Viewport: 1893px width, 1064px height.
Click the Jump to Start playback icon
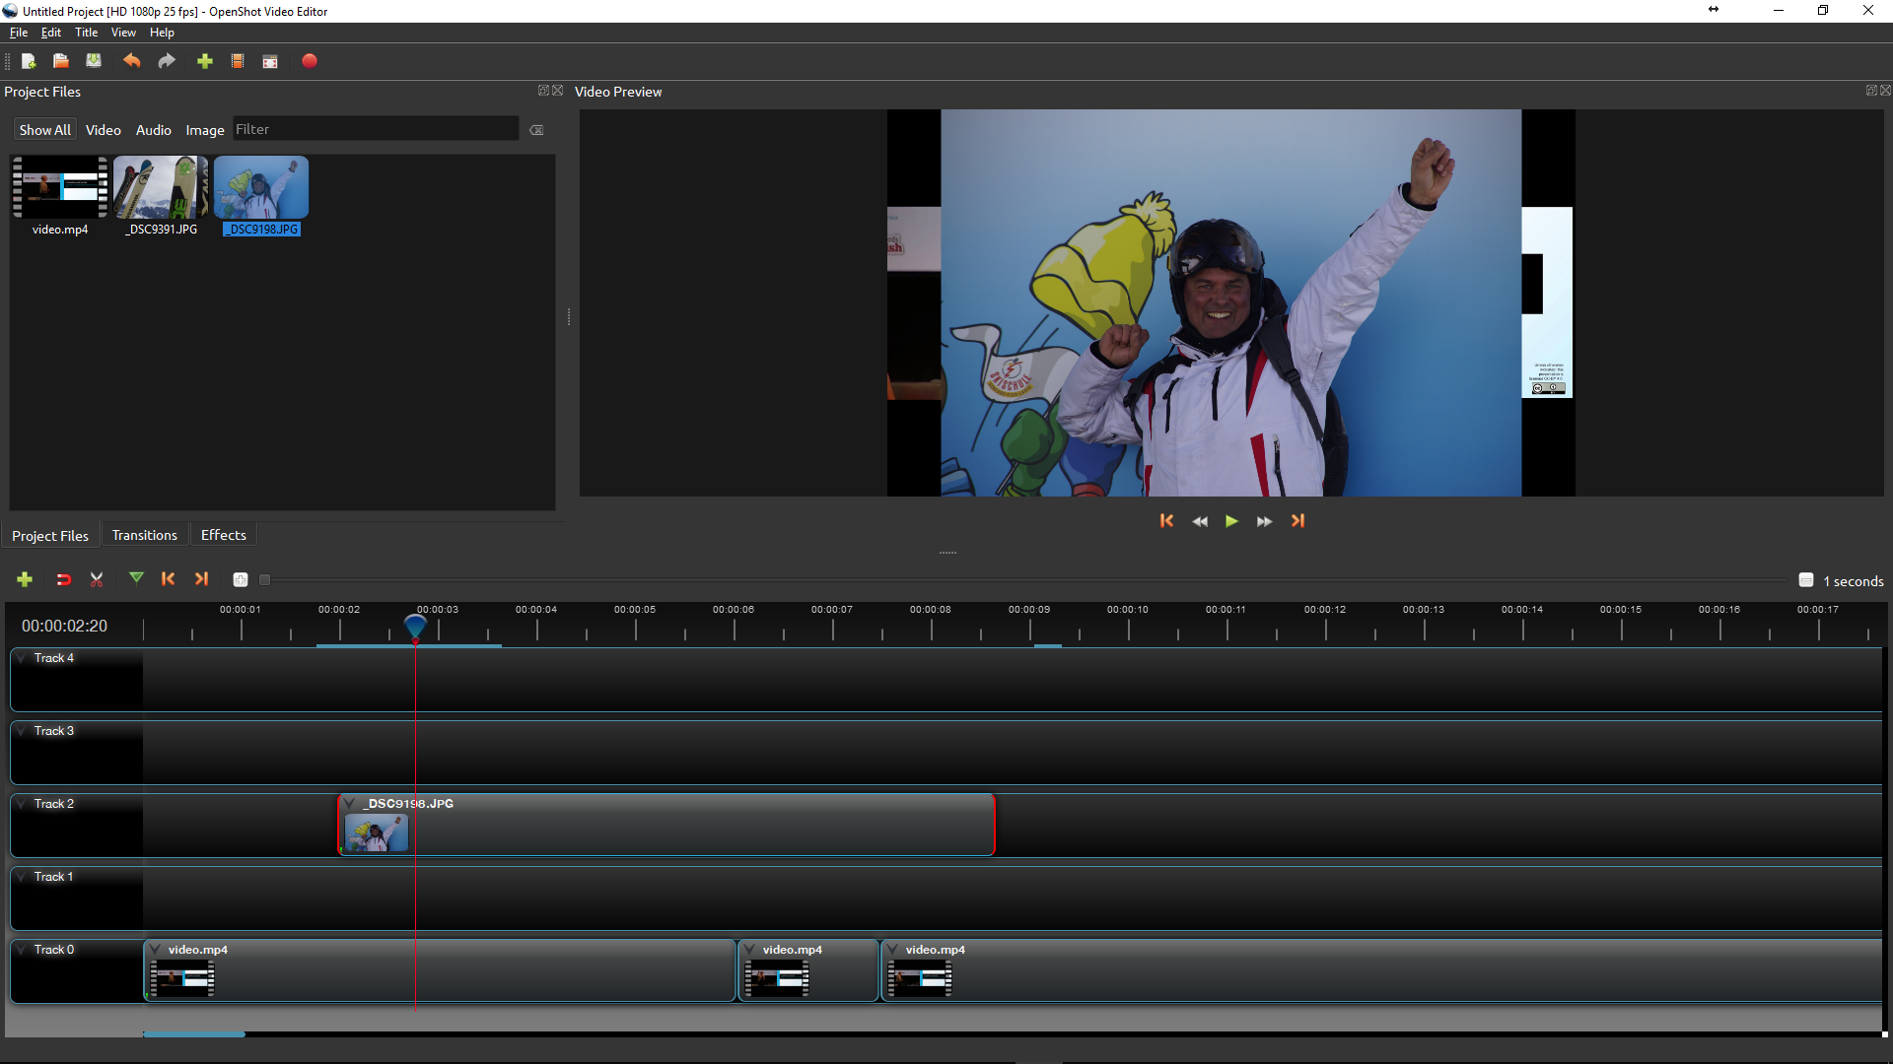tap(1166, 521)
